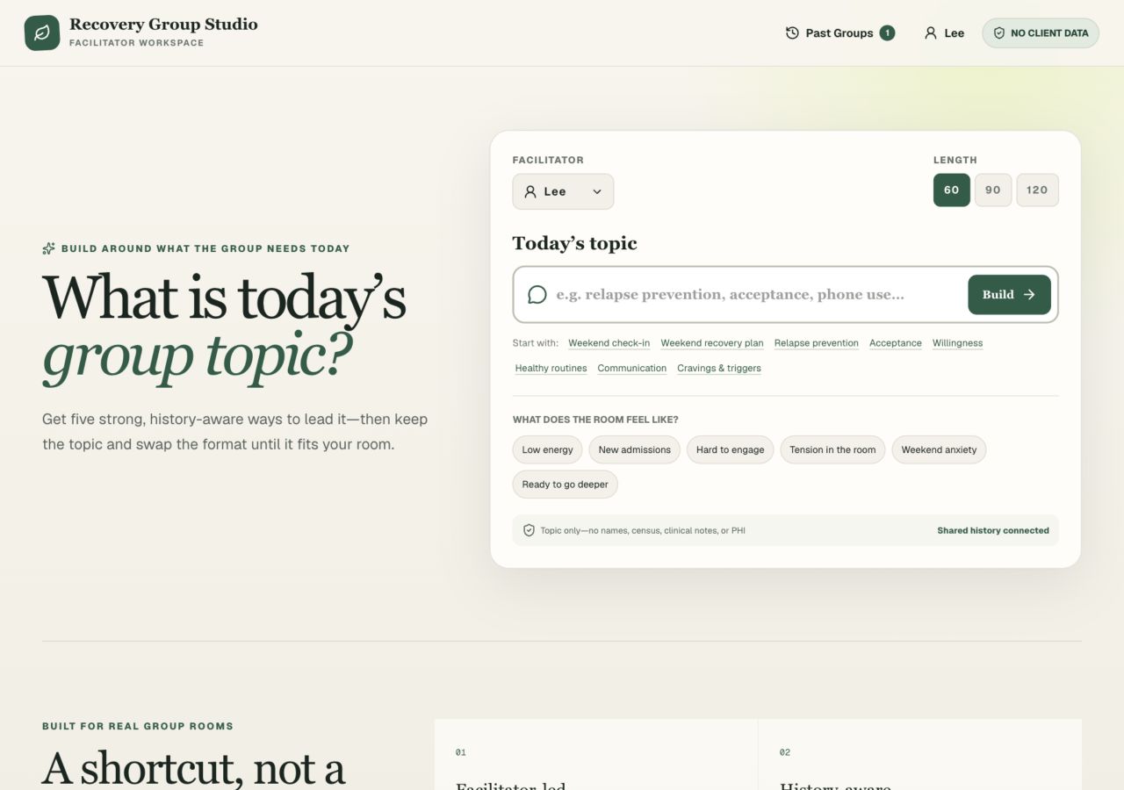The height and width of the screenshot is (790, 1124).
Task: Click the chevron arrow in Facilitator dropdown
Action: 597,191
